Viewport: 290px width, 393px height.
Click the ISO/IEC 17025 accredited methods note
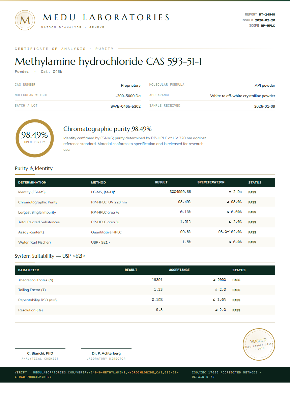227,374
